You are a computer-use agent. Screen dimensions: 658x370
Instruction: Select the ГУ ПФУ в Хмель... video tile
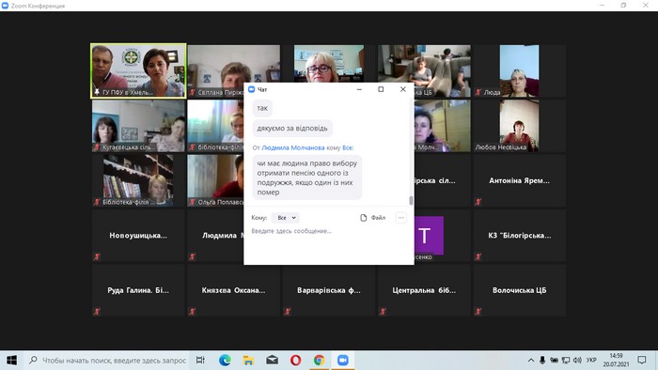(x=138, y=70)
